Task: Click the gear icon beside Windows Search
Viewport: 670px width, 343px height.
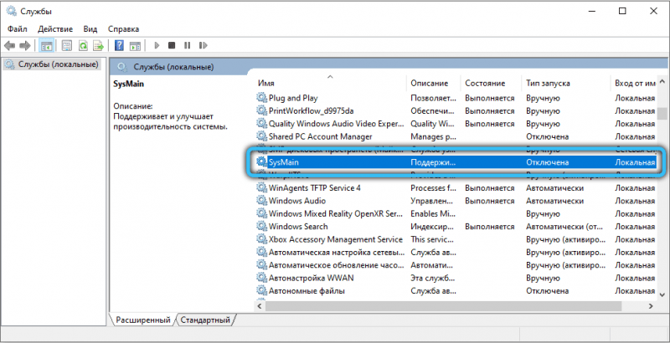Action: point(261,227)
